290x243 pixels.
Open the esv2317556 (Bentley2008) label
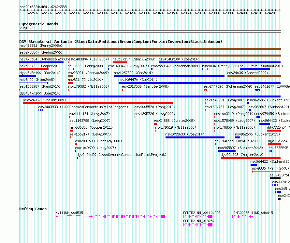(145, 86)
